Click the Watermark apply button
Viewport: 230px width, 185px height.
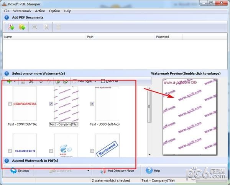point(60,170)
